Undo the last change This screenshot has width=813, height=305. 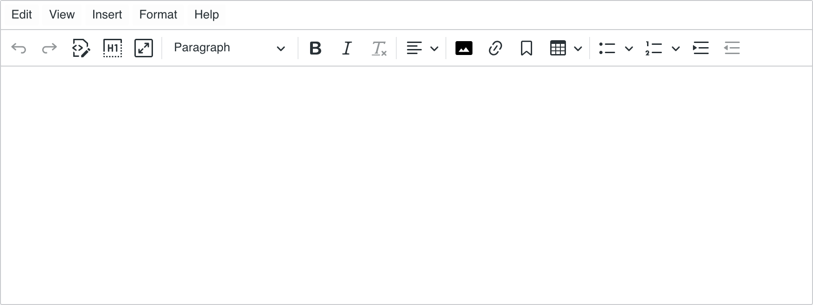pos(19,48)
